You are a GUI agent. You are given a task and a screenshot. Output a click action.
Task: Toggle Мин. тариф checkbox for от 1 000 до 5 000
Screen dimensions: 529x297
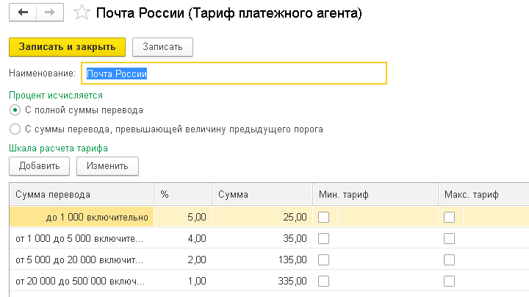tap(323, 239)
